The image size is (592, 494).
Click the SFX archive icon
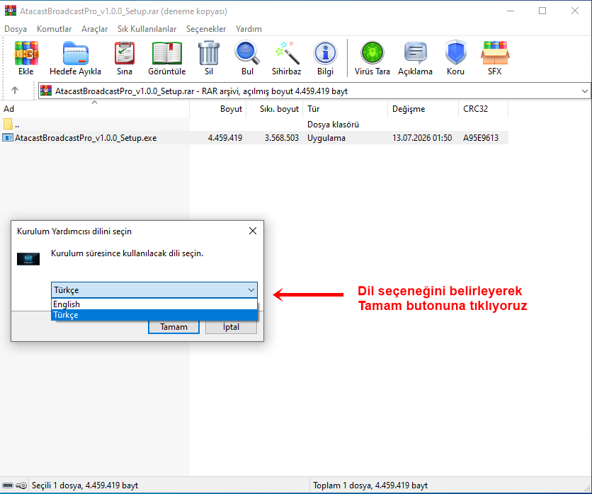tap(495, 53)
